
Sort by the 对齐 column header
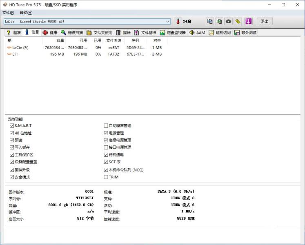157,40
